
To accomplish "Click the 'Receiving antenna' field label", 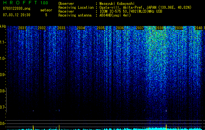I will (x=75, y=15).
